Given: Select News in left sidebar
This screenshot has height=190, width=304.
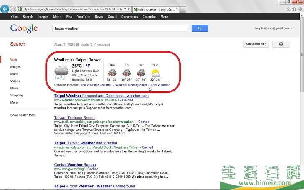Looking at the screenshot, I should [x=14, y=88].
